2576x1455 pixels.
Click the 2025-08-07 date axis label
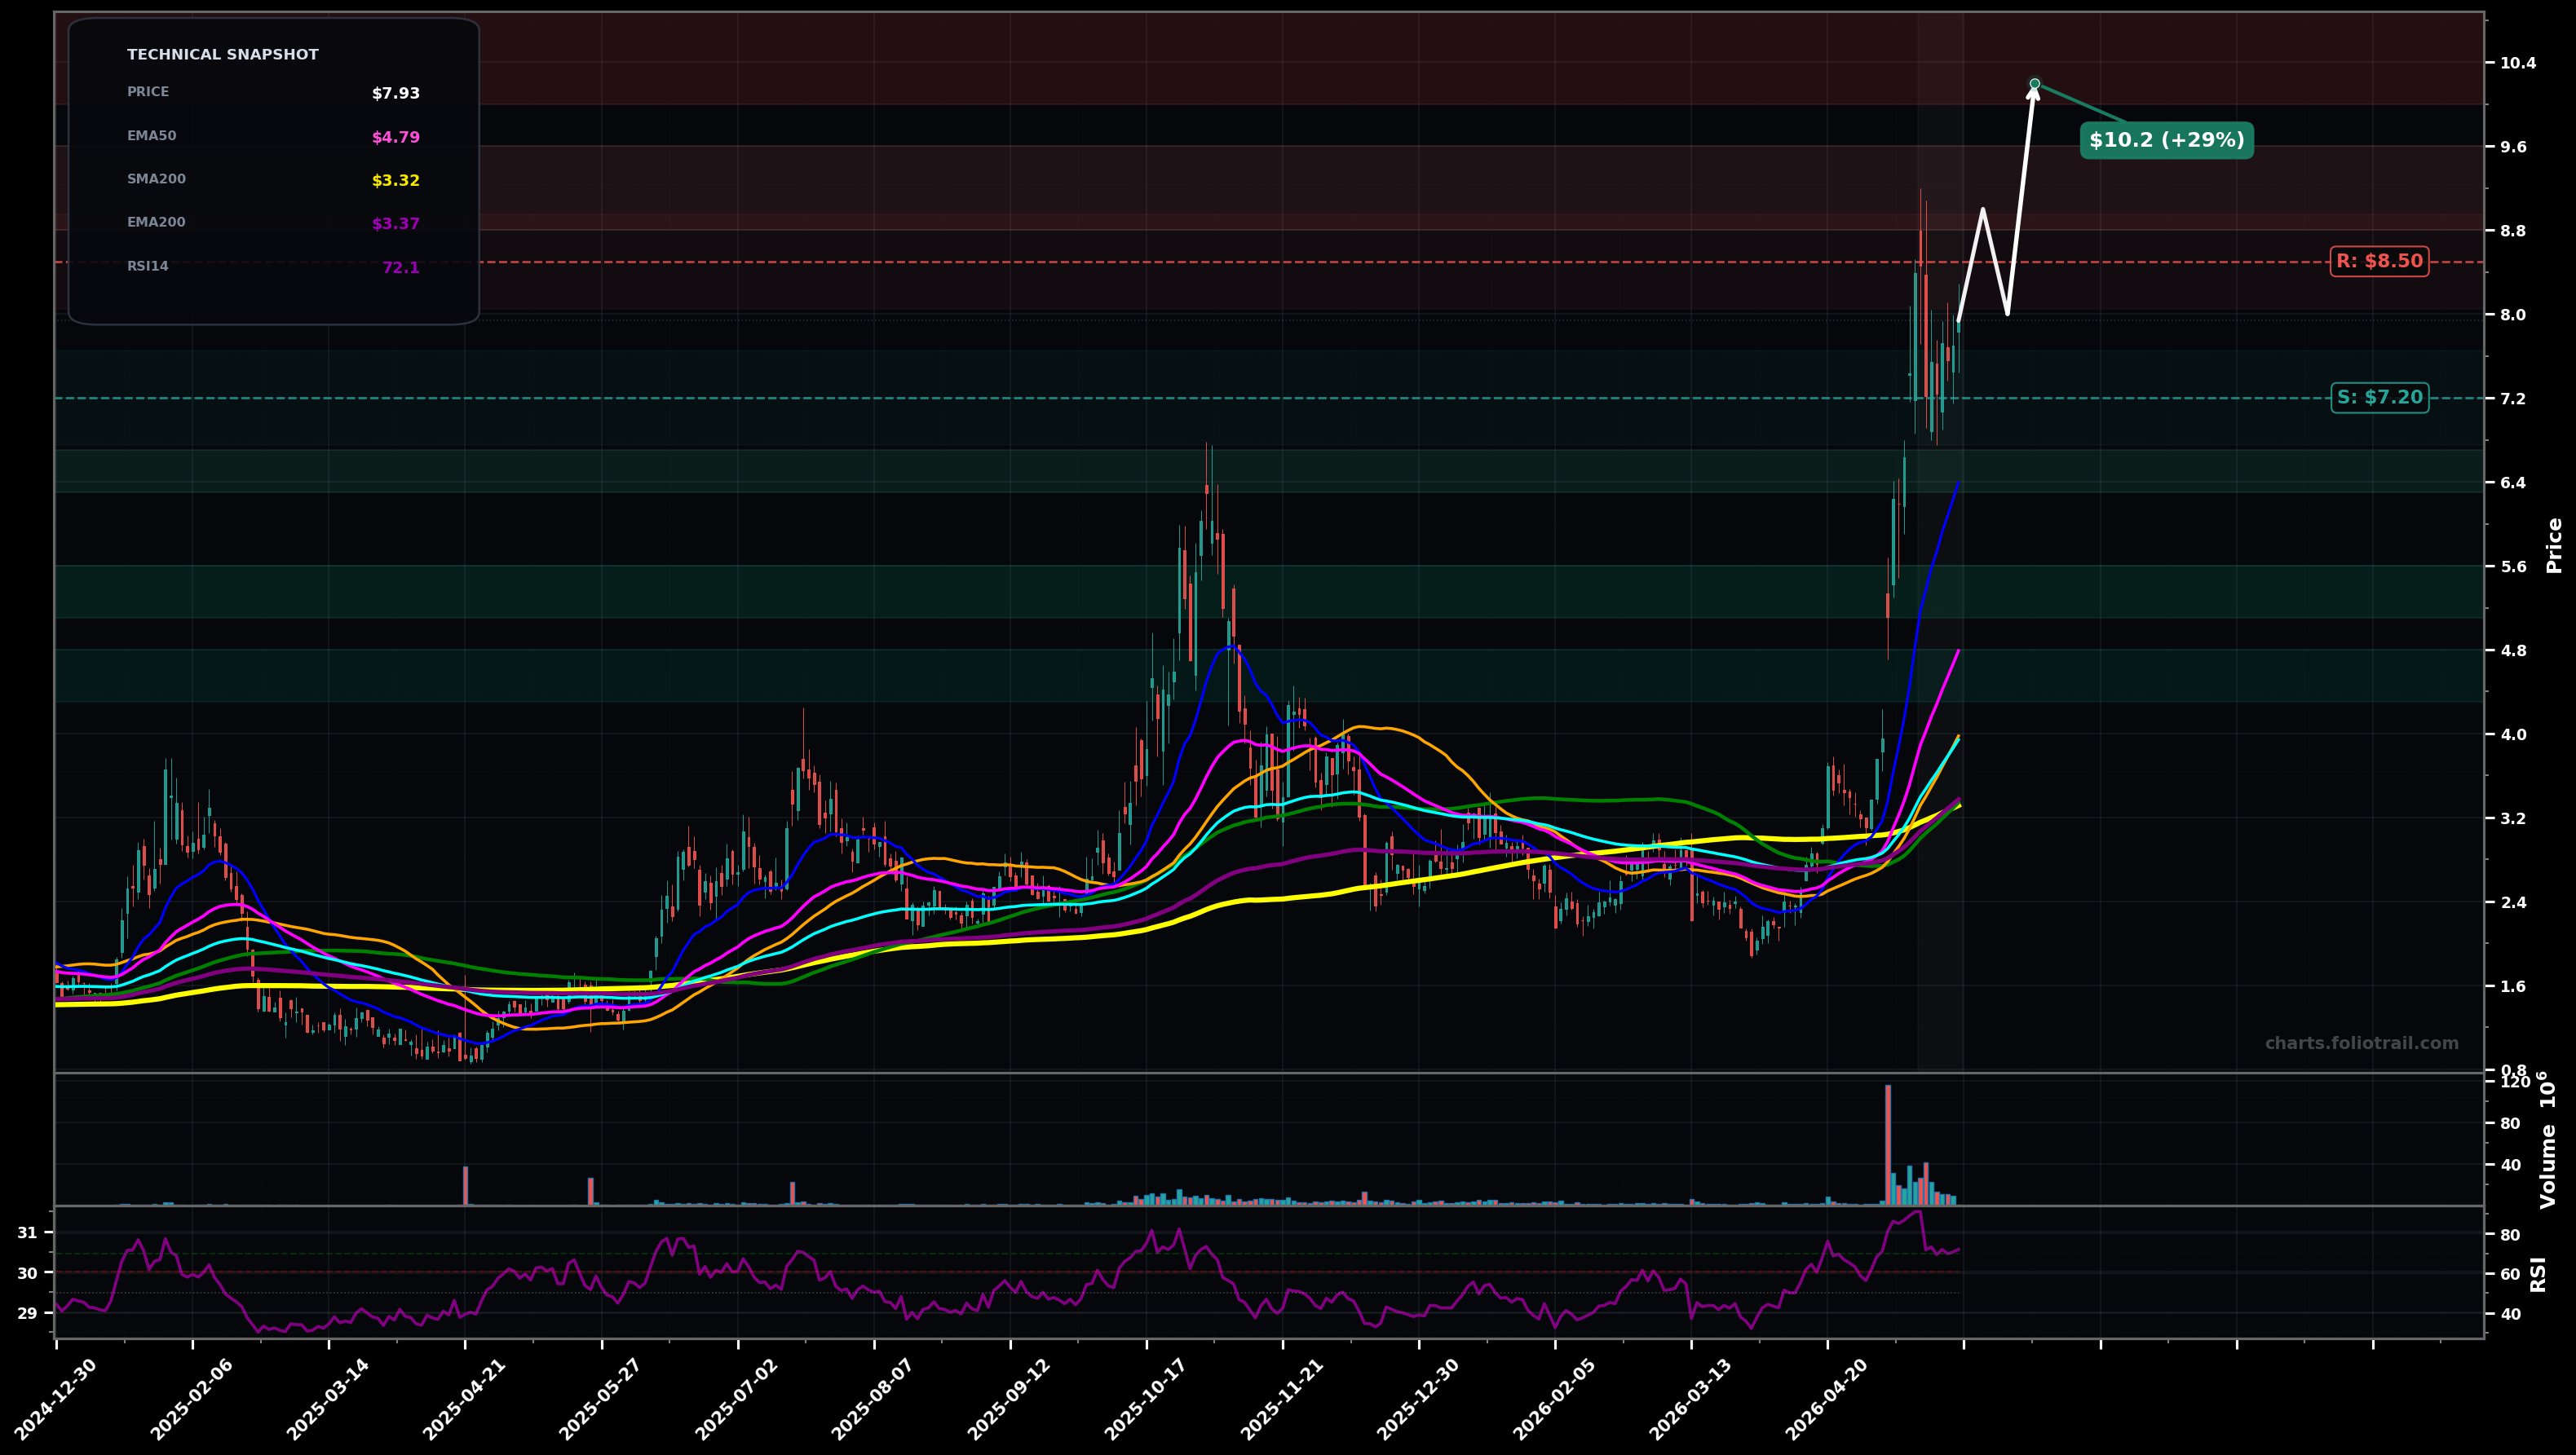(x=873, y=1399)
